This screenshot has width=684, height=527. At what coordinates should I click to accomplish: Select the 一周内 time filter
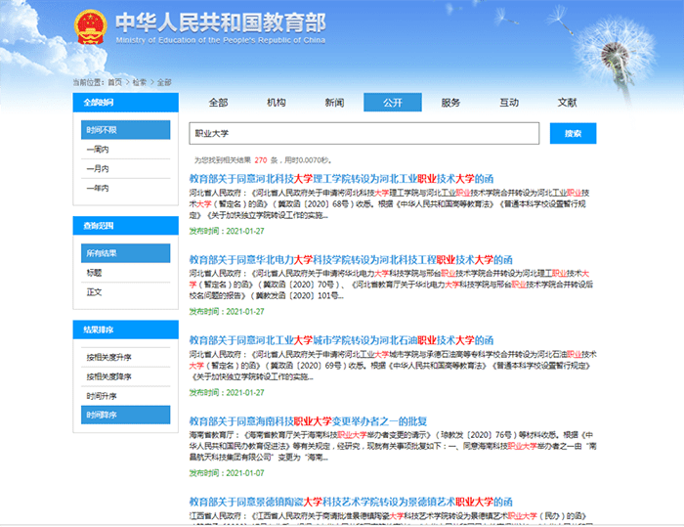pyautogui.click(x=98, y=150)
